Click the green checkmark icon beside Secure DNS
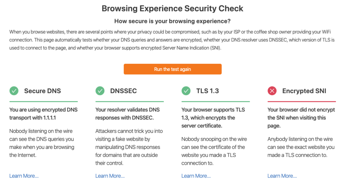Image resolution: width=346 pixels, height=186 pixels. 14,91
